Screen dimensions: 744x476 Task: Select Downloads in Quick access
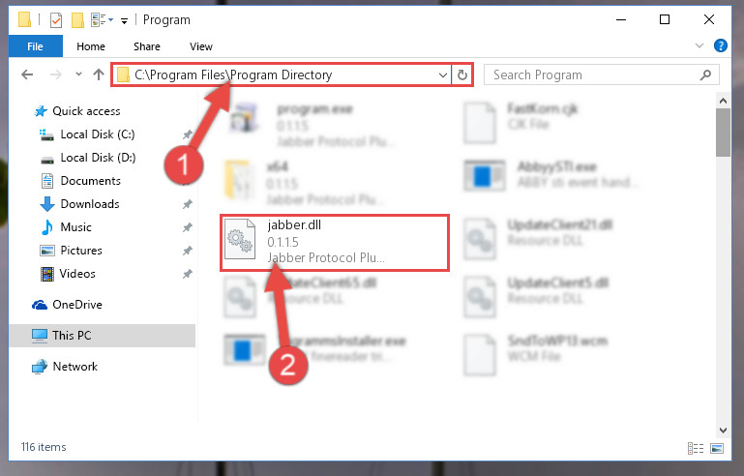[90, 204]
